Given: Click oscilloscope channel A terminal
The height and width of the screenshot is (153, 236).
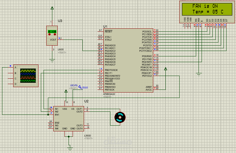Looking at the screenshot, I should [x=10, y=67].
